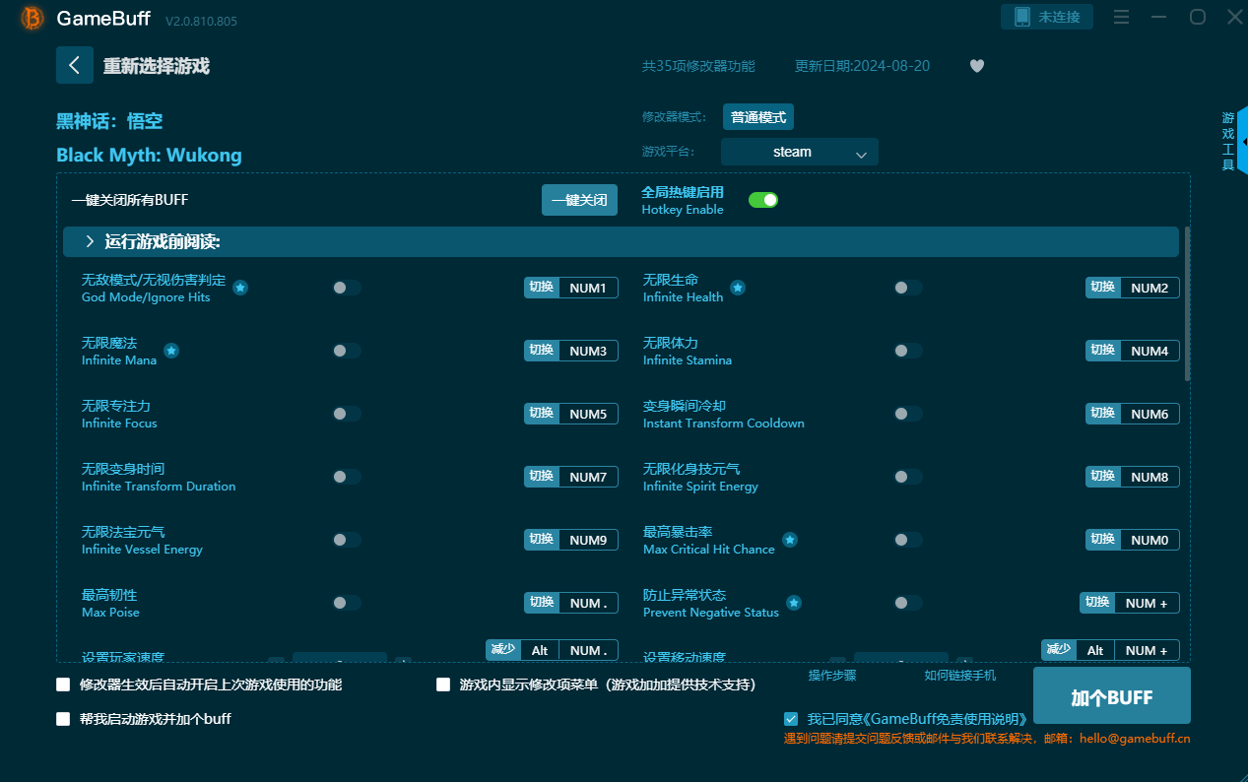
Task: Open the steam platform dropdown
Action: pos(799,152)
